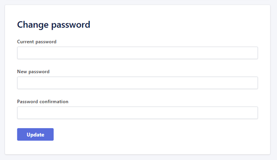277x160 pixels.
Task: Click the Change password heading
Action: [54, 25]
